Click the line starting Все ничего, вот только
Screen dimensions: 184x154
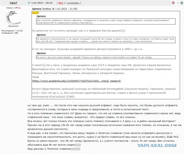coord(101,121)
